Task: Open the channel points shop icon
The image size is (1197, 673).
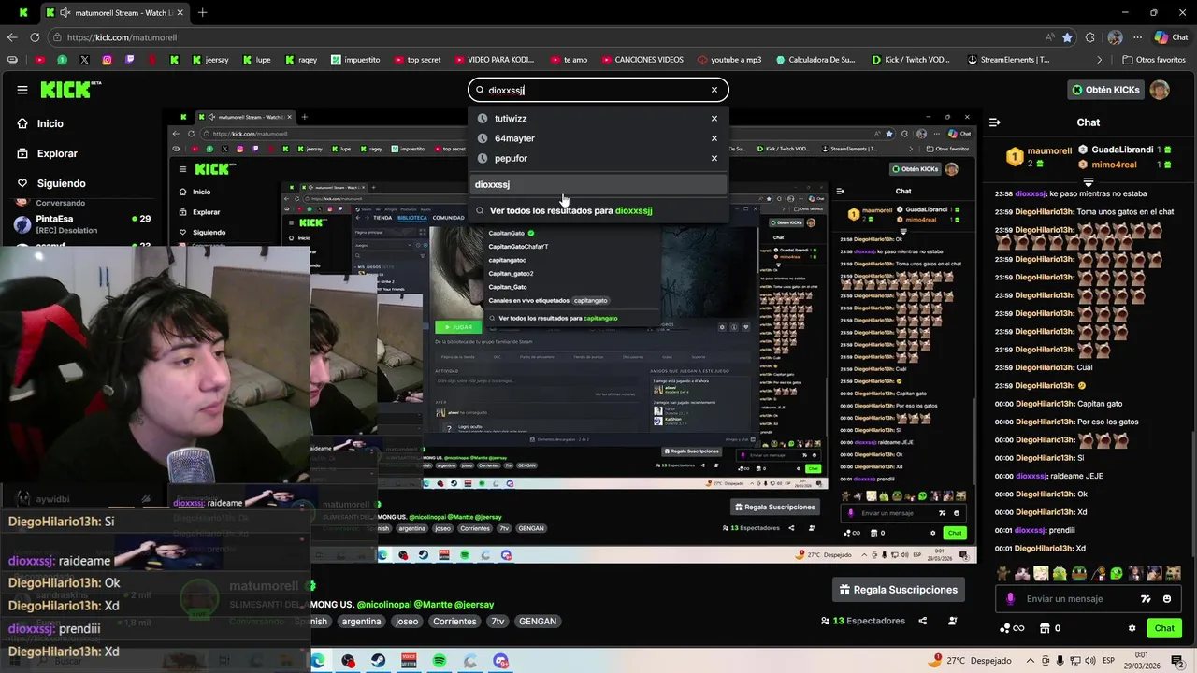Action: (x=1045, y=628)
